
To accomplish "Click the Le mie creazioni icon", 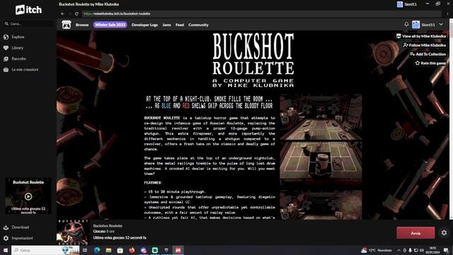I will (x=6, y=69).
